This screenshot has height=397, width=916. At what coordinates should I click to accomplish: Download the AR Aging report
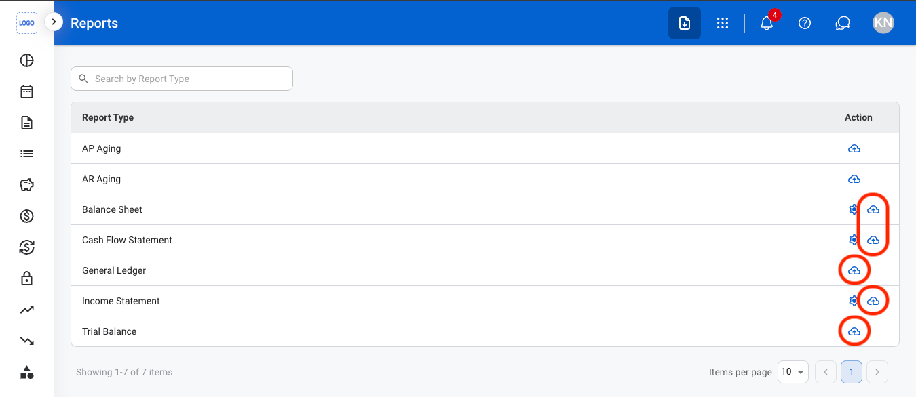point(854,179)
